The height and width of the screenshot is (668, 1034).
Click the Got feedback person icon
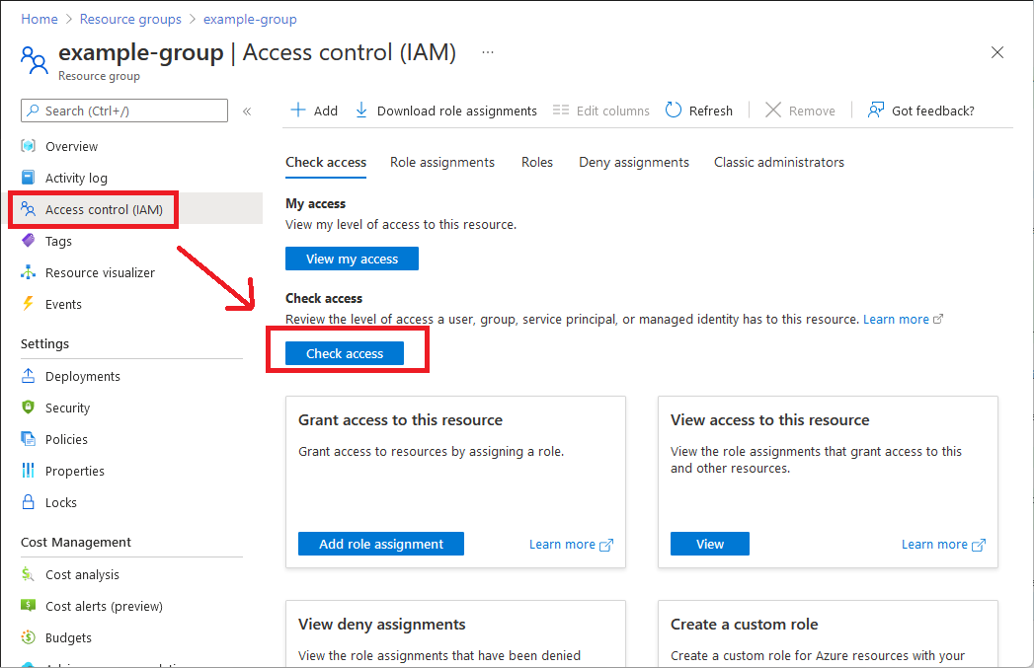(876, 110)
